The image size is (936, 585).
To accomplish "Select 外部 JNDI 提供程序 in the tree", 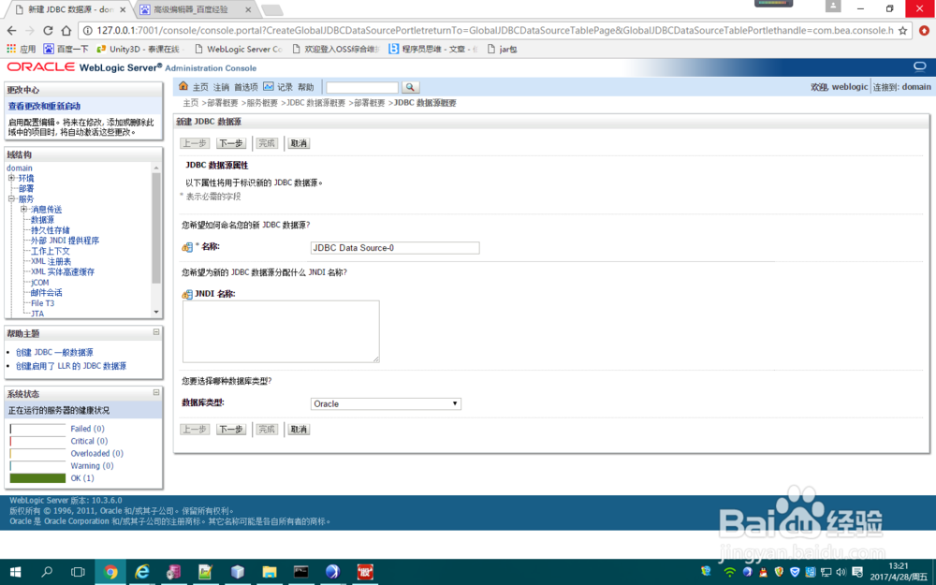I will 66,241.
